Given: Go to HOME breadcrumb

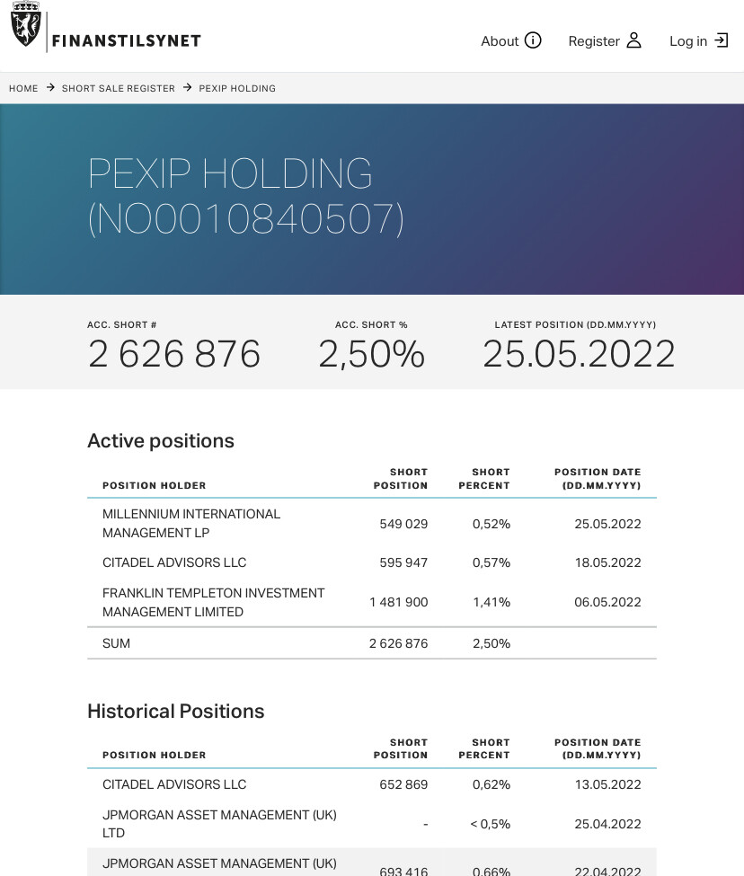Looking at the screenshot, I should 23,88.
